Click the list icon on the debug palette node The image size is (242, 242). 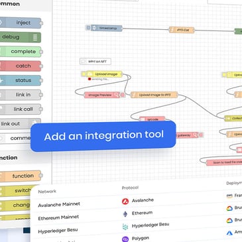35,37
